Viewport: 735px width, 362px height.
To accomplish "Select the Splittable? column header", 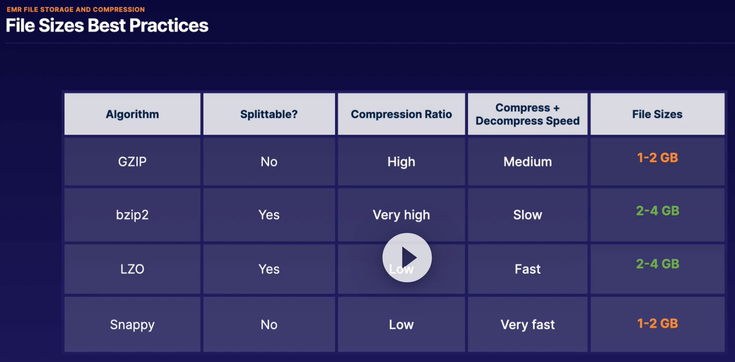I will tap(269, 114).
